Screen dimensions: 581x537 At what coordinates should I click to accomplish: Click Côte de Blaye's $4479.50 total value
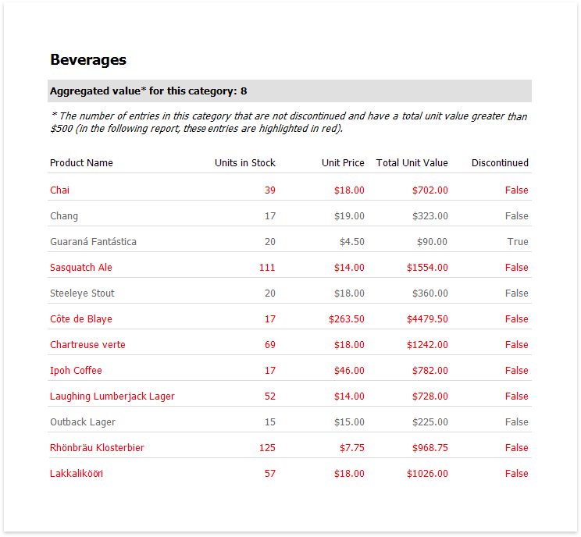click(427, 319)
